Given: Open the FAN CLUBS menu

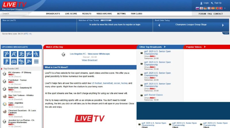Looking at the screenshot, I should [137, 13].
